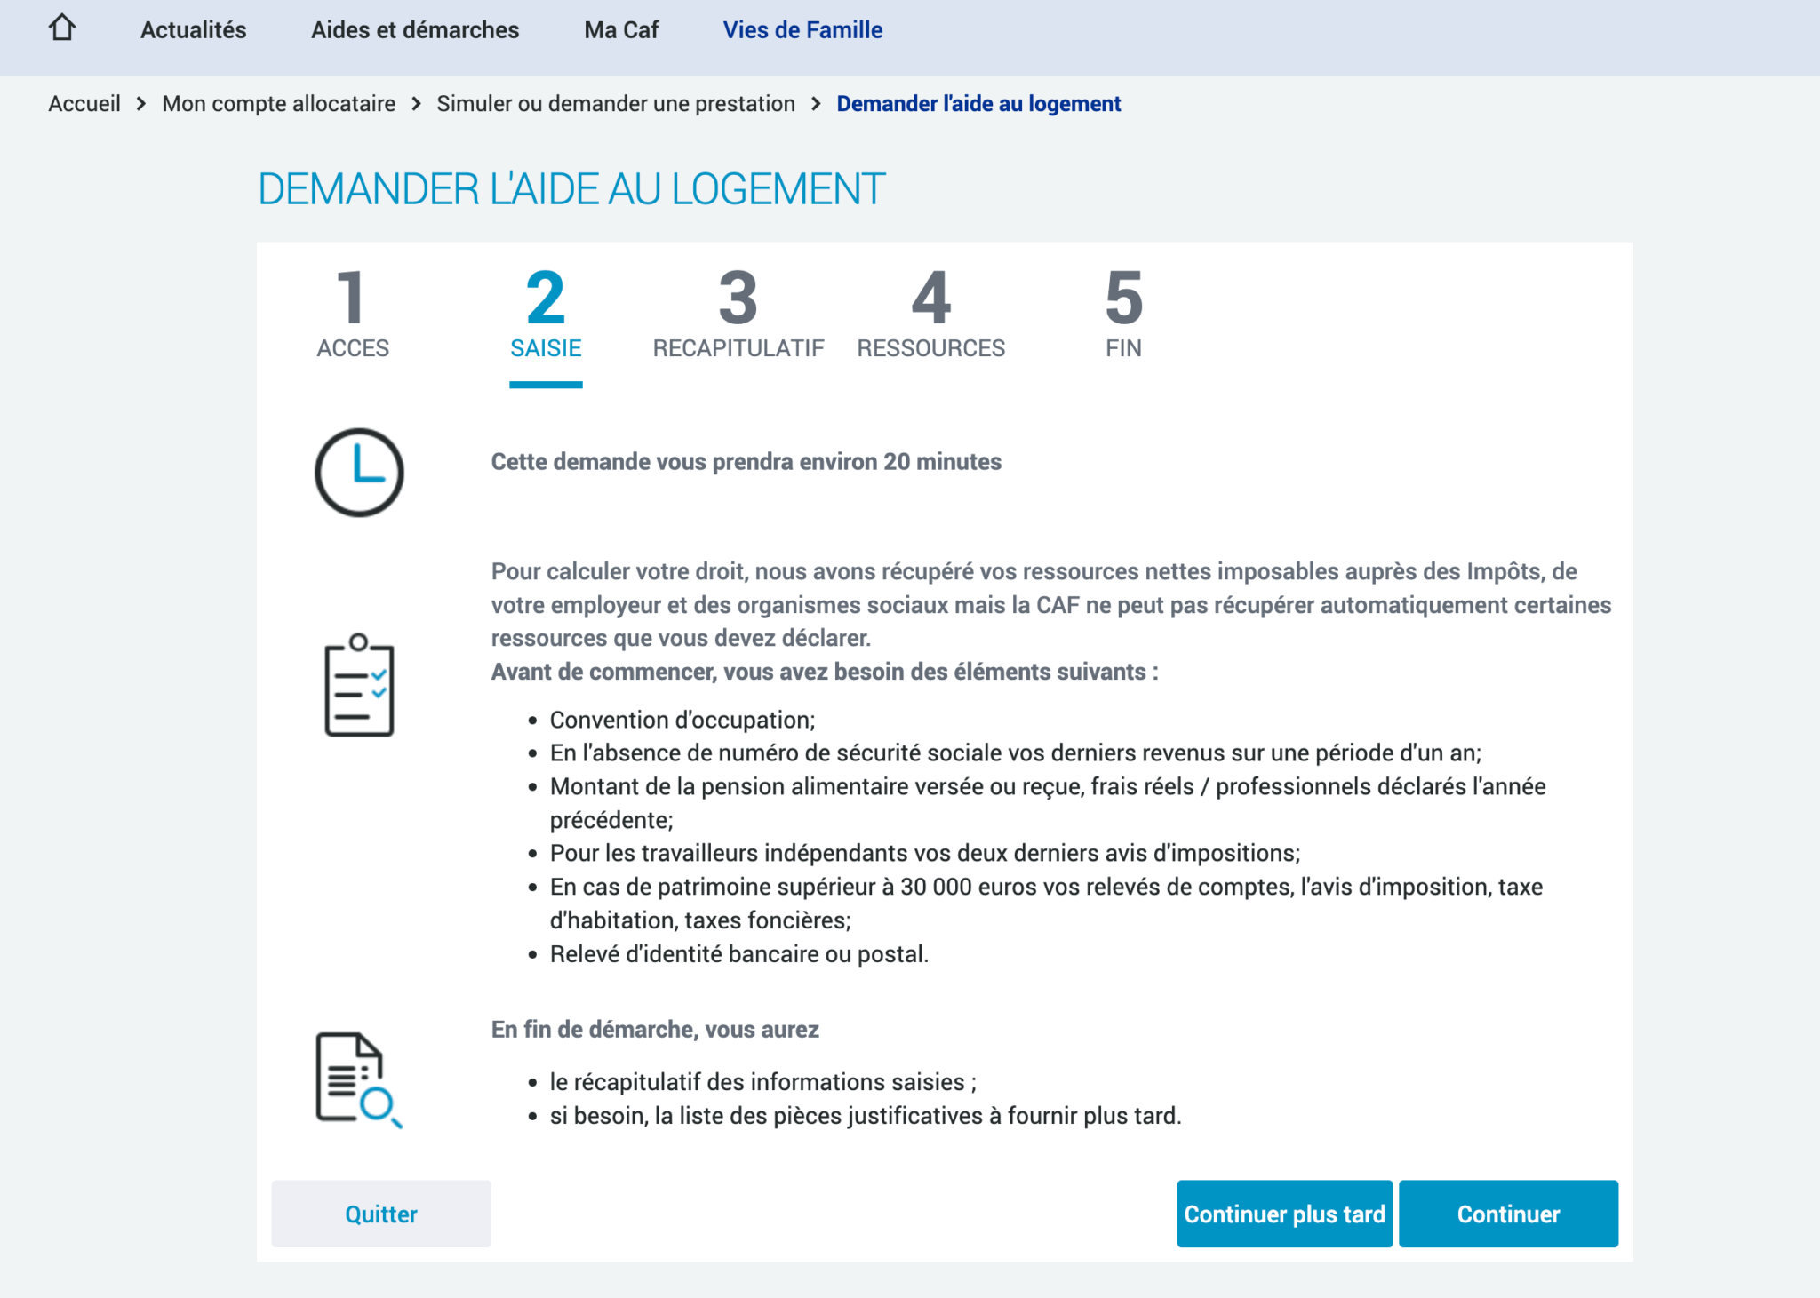Click the Accueil breadcrumb link
The image size is (1820, 1298).
[84, 104]
